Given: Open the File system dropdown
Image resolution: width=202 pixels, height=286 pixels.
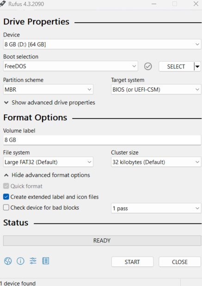Looking at the screenshot, I should [48, 162].
